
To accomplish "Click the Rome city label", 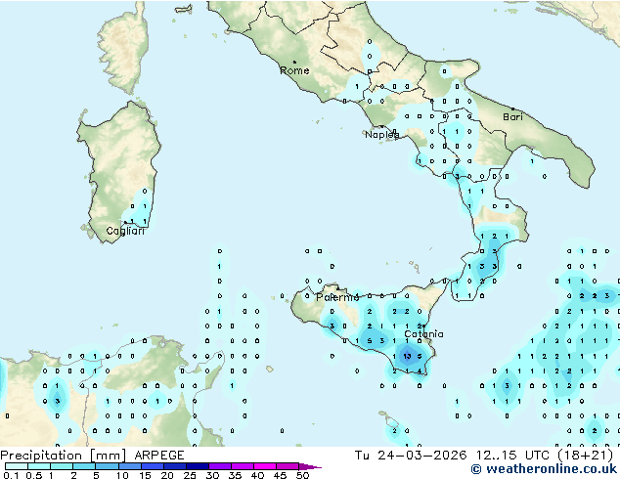I will click(x=294, y=70).
